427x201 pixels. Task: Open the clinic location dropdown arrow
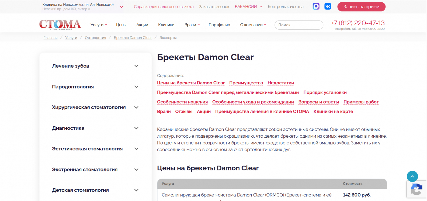tap(121, 7)
